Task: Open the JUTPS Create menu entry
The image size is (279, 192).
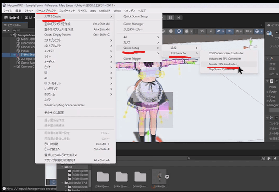Action: (x=76, y=16)
